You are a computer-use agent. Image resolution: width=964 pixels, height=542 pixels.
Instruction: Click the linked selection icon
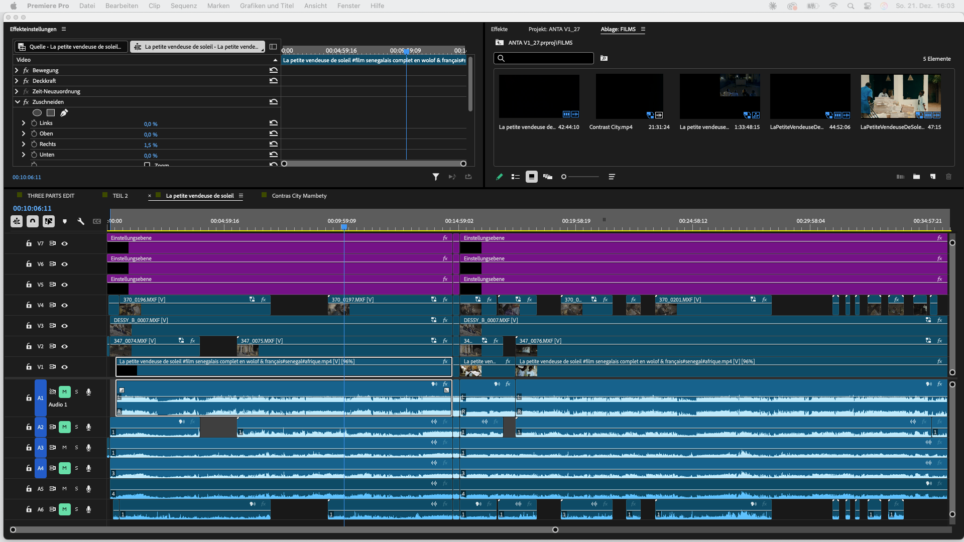coord(49,221)
